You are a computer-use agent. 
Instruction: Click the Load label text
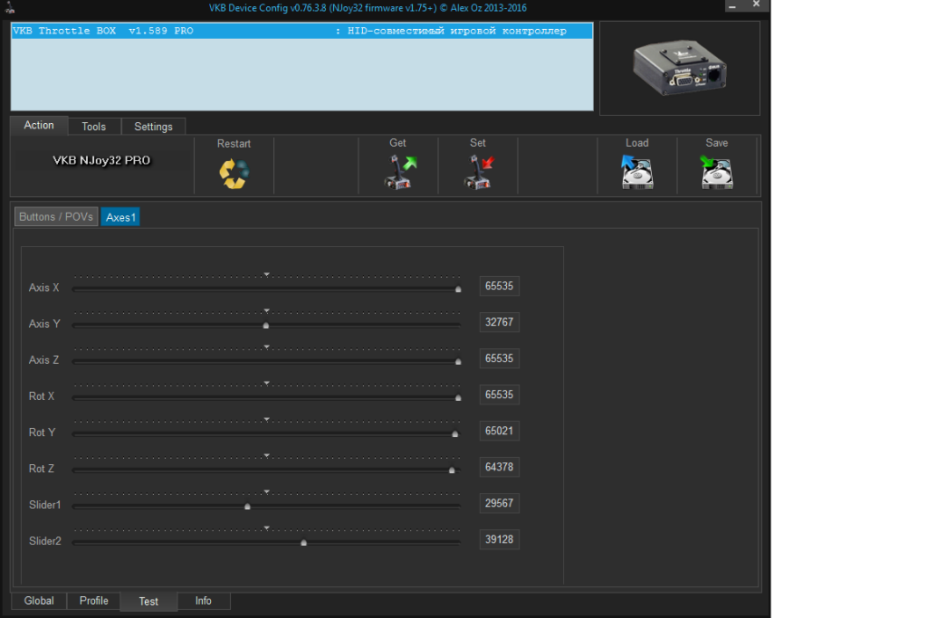[637, 143]
